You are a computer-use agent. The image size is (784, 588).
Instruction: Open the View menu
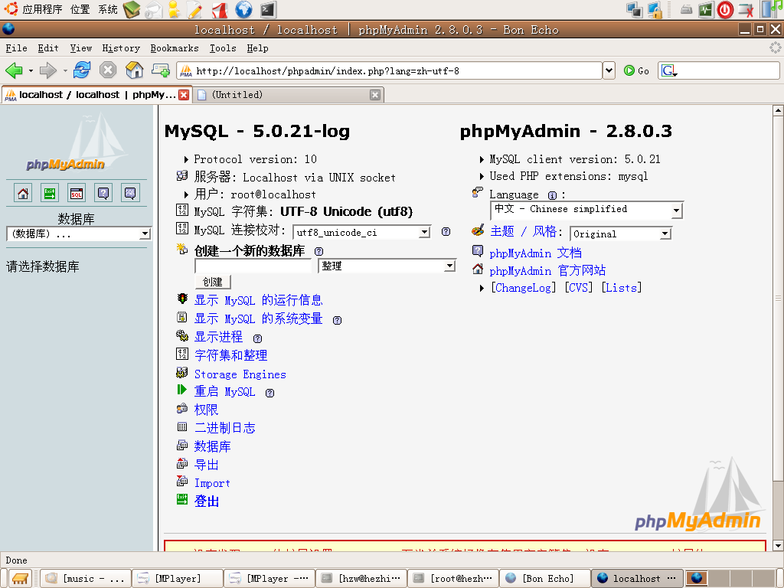click(80, 48)
